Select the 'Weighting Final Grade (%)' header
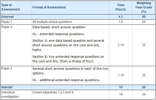156x100 pixels. (x=144, y=7)
